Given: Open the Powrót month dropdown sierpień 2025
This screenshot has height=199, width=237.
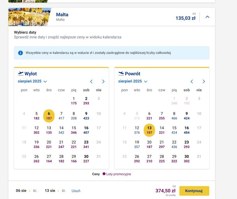Looking at the screenshot, I should (133, 81).
